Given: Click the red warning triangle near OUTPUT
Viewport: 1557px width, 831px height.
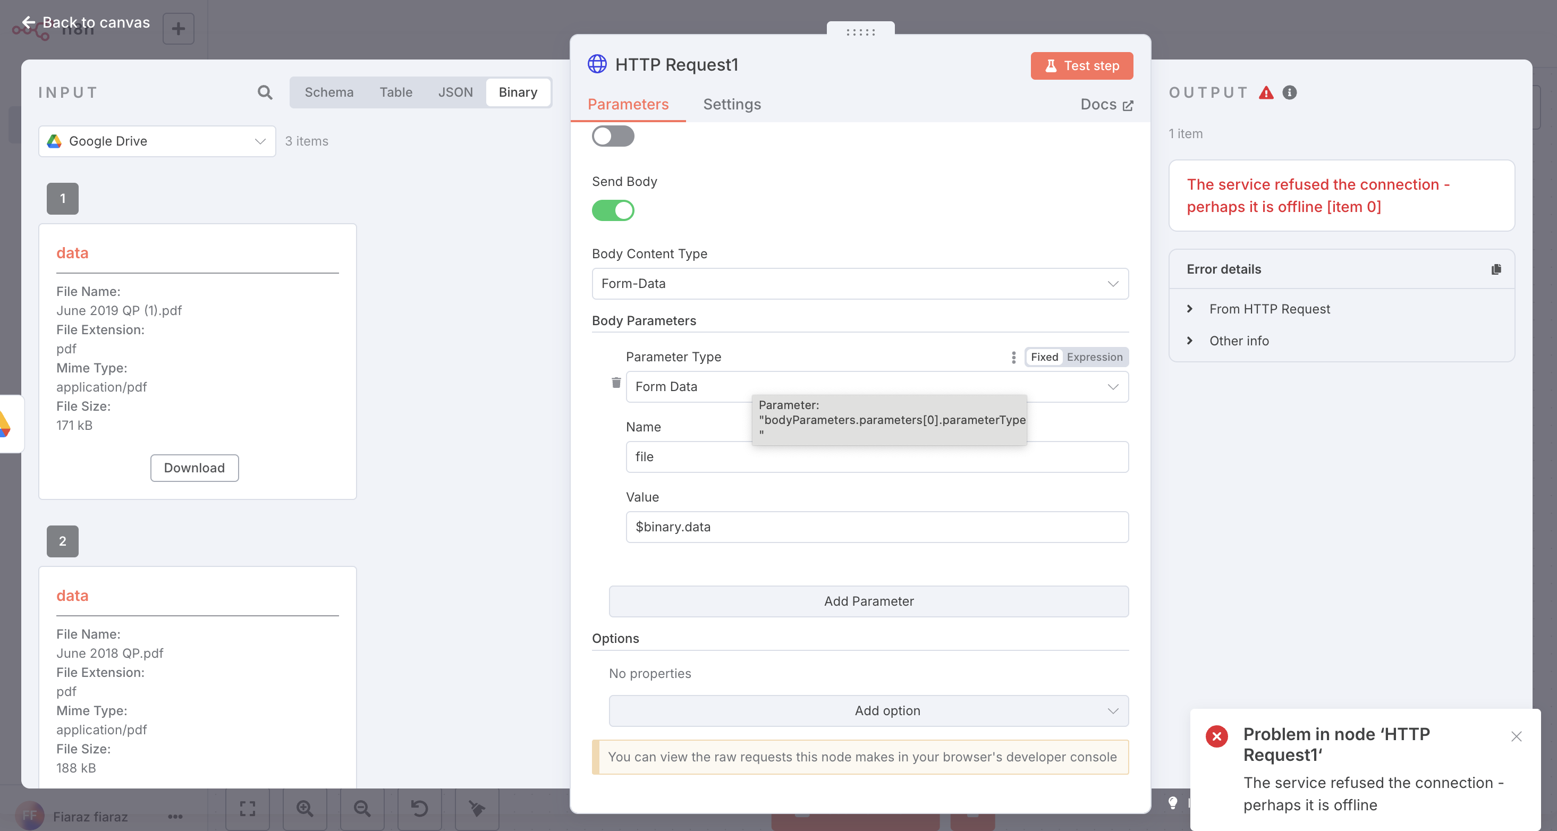Looking at the screenshot, I should [x=1266, y=92].
